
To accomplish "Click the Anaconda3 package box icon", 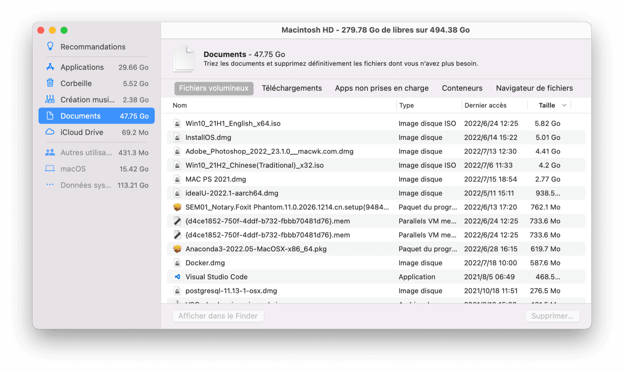I will [177, 249].
